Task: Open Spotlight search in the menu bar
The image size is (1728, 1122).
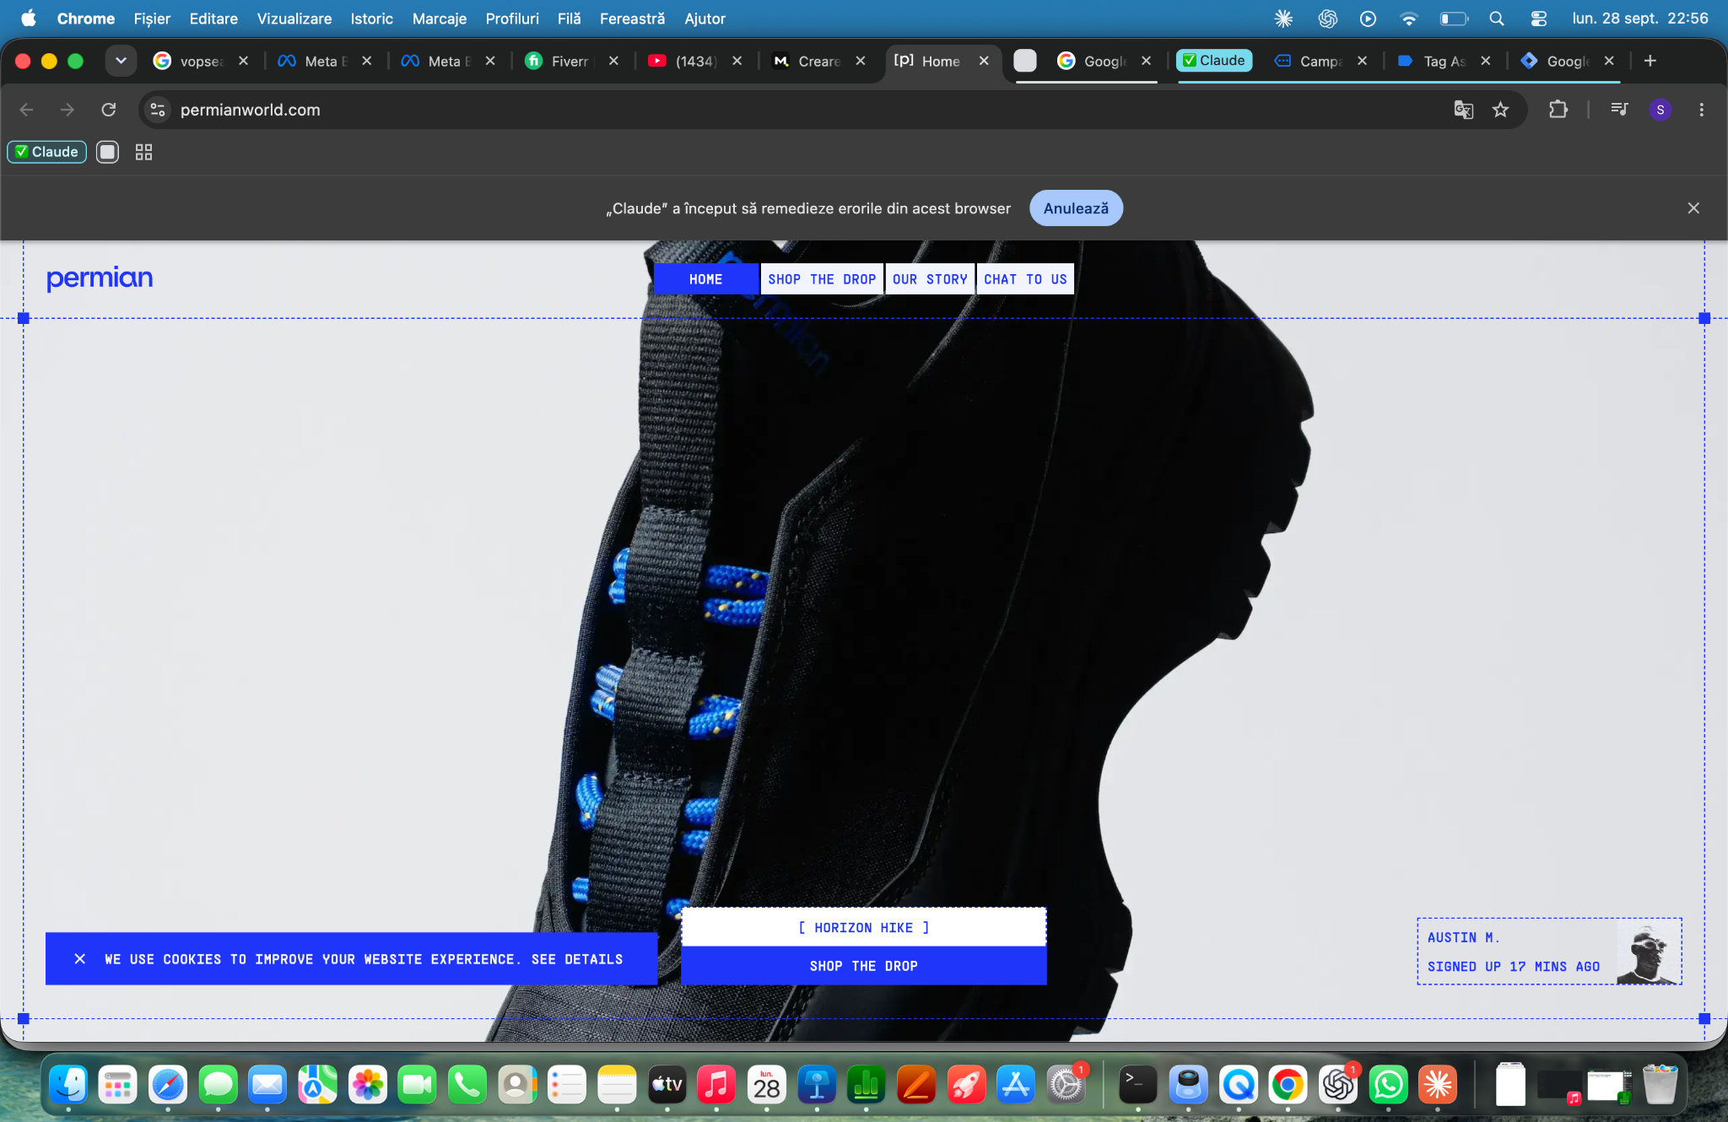Action: (1496, 19)
